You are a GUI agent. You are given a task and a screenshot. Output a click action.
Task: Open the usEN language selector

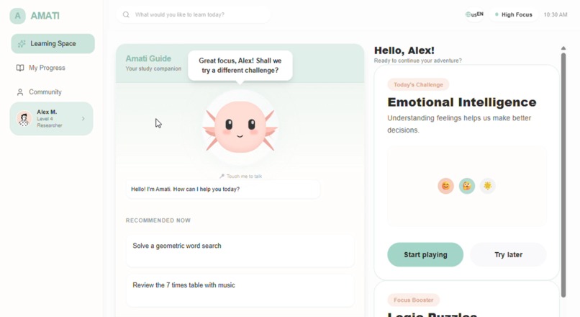[474, 14]
